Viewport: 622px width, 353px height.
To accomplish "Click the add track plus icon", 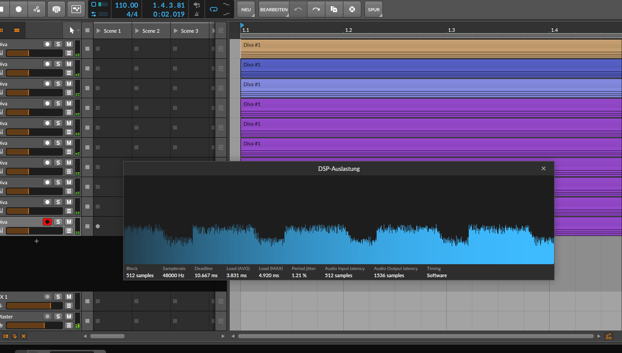I will point(37,241).
